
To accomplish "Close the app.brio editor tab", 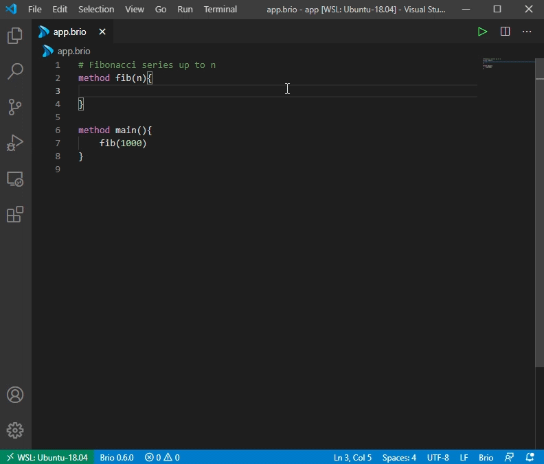I will 102,32.
